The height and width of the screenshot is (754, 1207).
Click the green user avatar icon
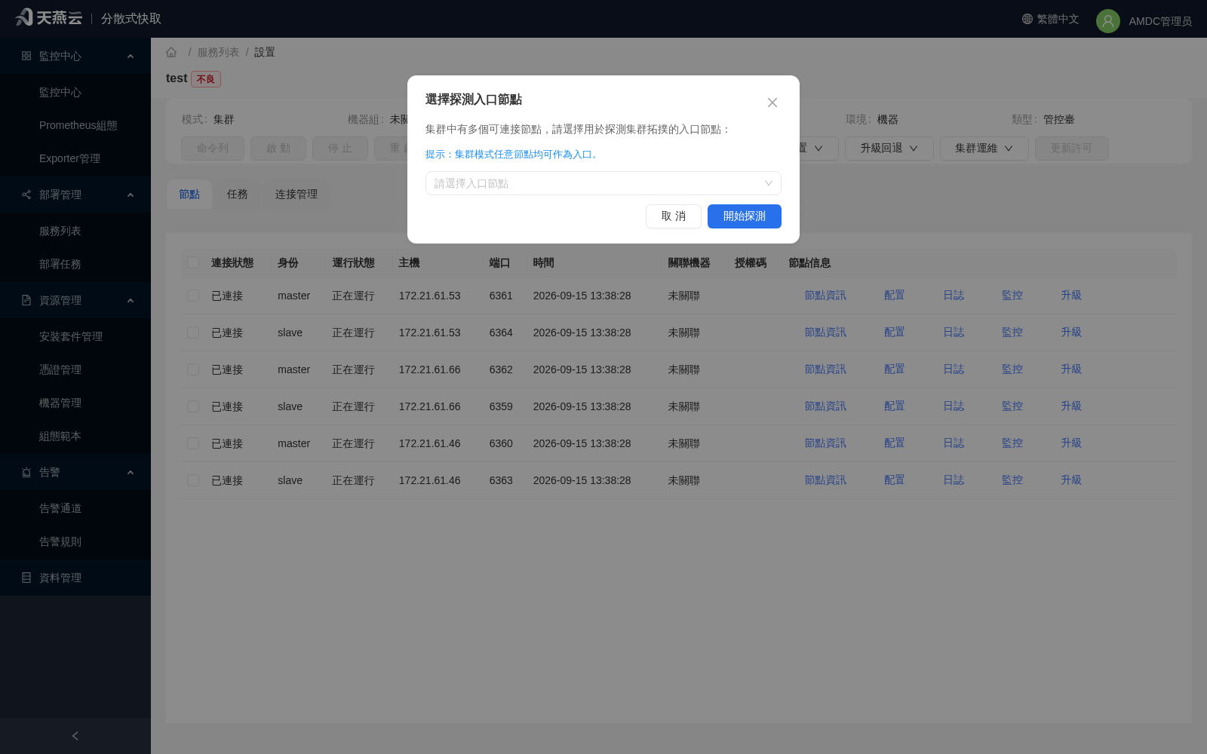[1107, 21]
